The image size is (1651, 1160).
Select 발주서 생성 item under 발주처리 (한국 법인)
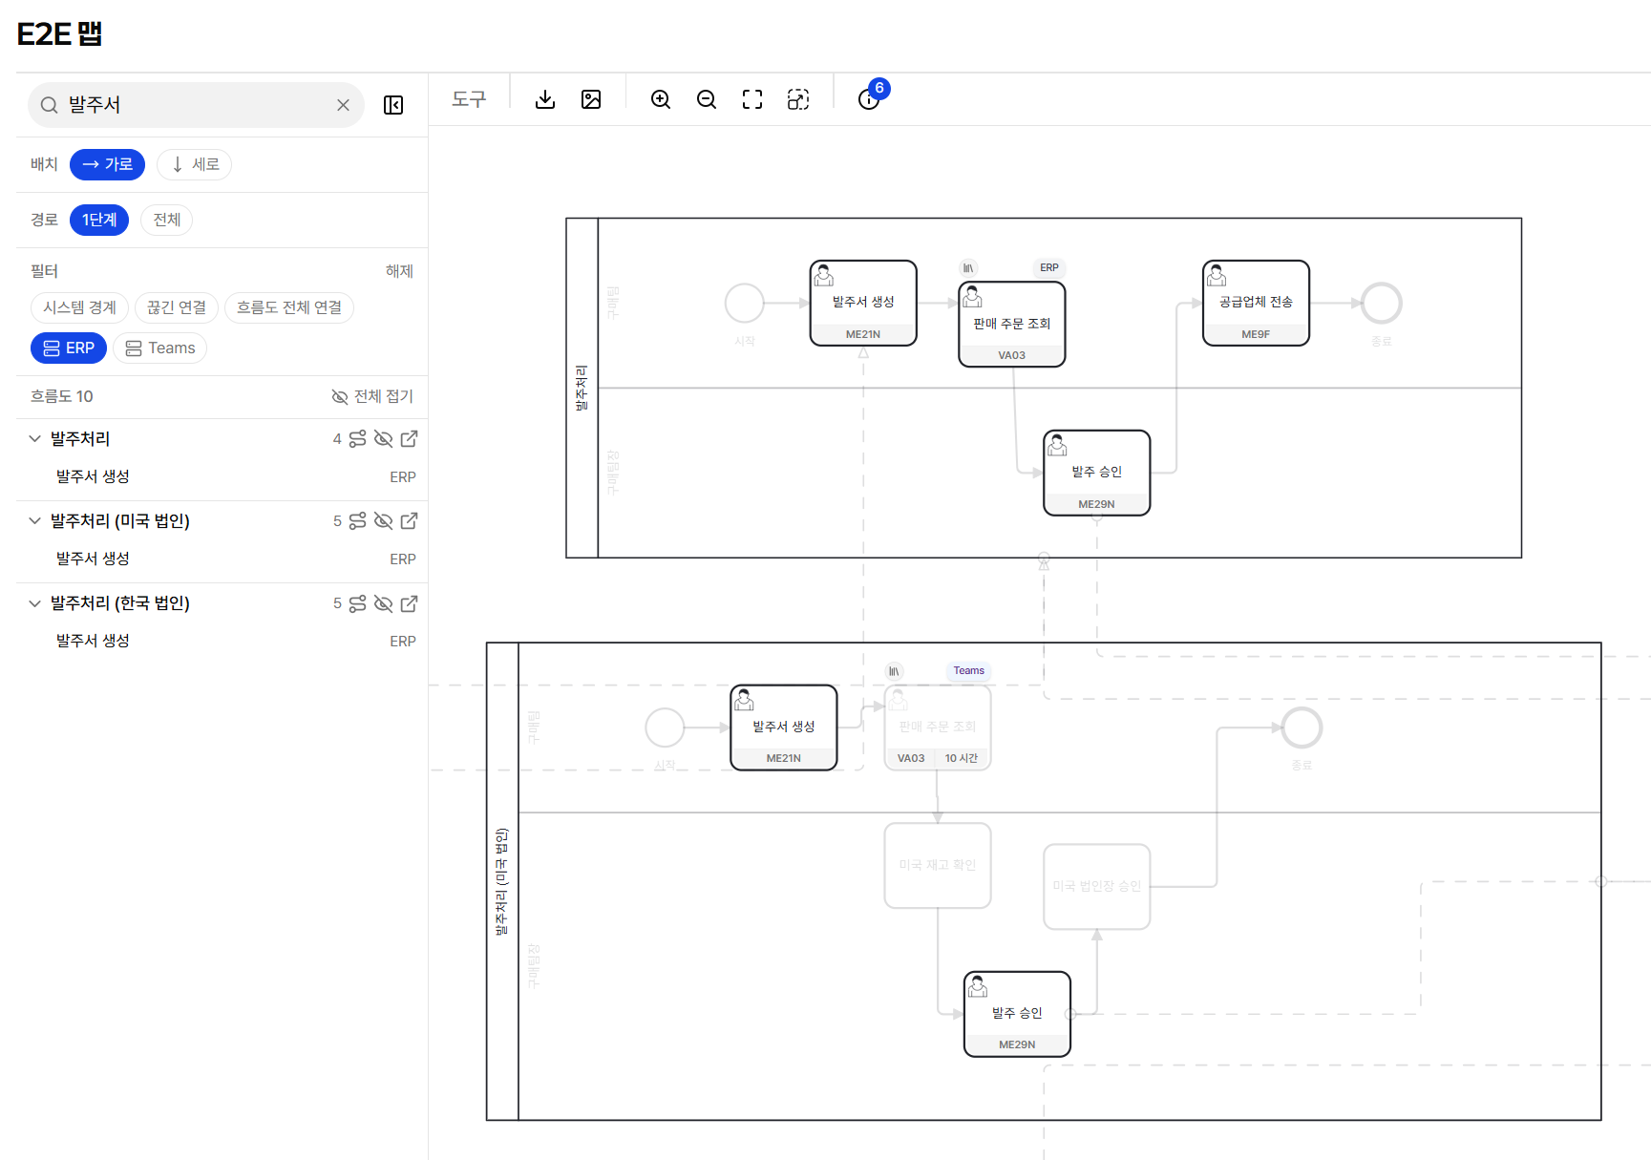click(222, 641)
